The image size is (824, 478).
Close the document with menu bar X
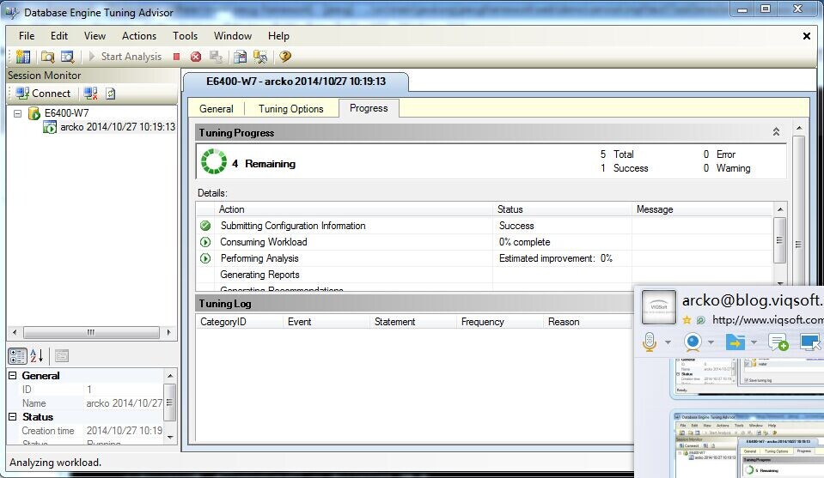807,36
